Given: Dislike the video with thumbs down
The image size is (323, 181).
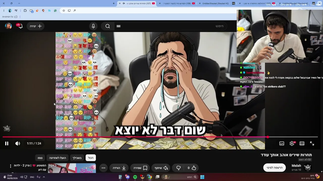Looking at the screenshot, I should click(179, 168).
